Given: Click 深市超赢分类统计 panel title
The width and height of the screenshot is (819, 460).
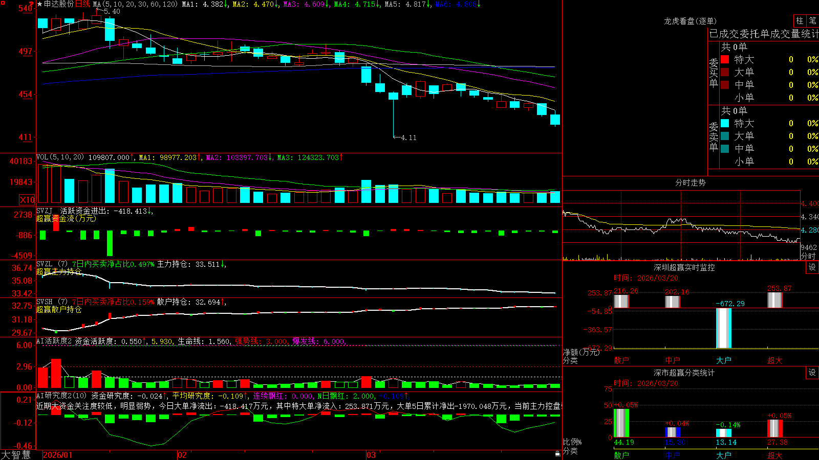Looking at the screenshot, I should (x=684, y=373).
